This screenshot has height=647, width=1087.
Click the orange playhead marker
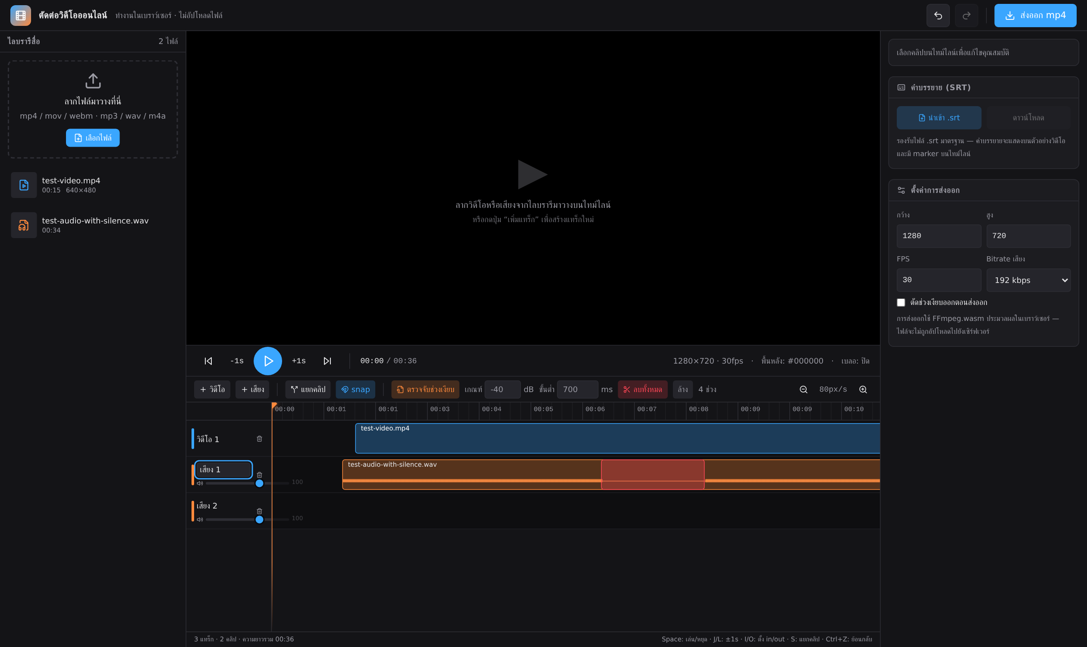[274, 405]
